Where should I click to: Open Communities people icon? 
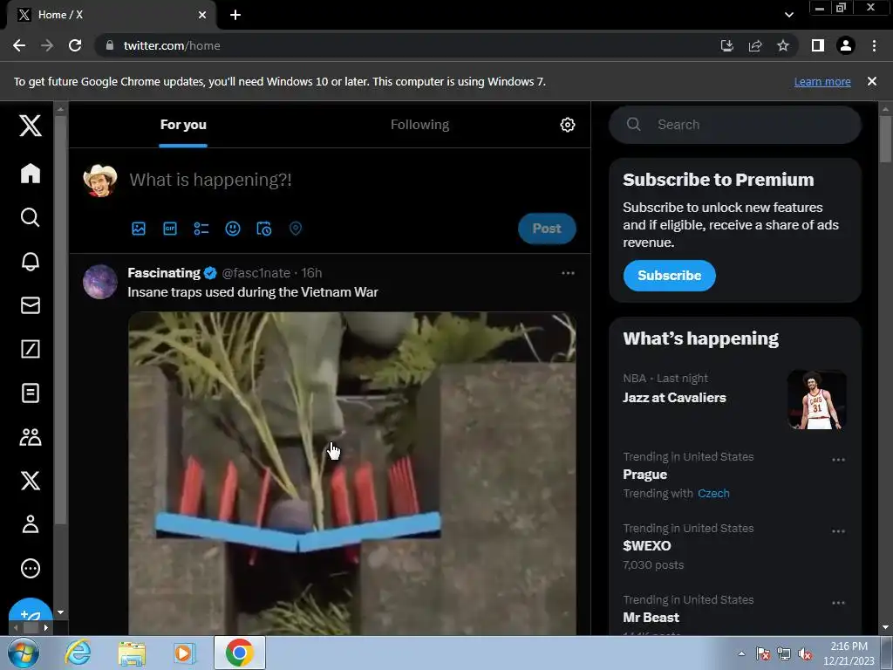click(31, 437)
